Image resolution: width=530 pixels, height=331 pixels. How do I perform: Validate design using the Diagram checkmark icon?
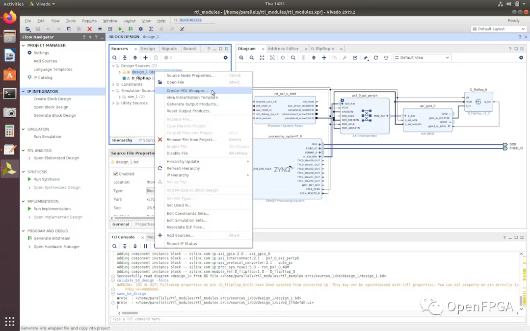(355, 58)
